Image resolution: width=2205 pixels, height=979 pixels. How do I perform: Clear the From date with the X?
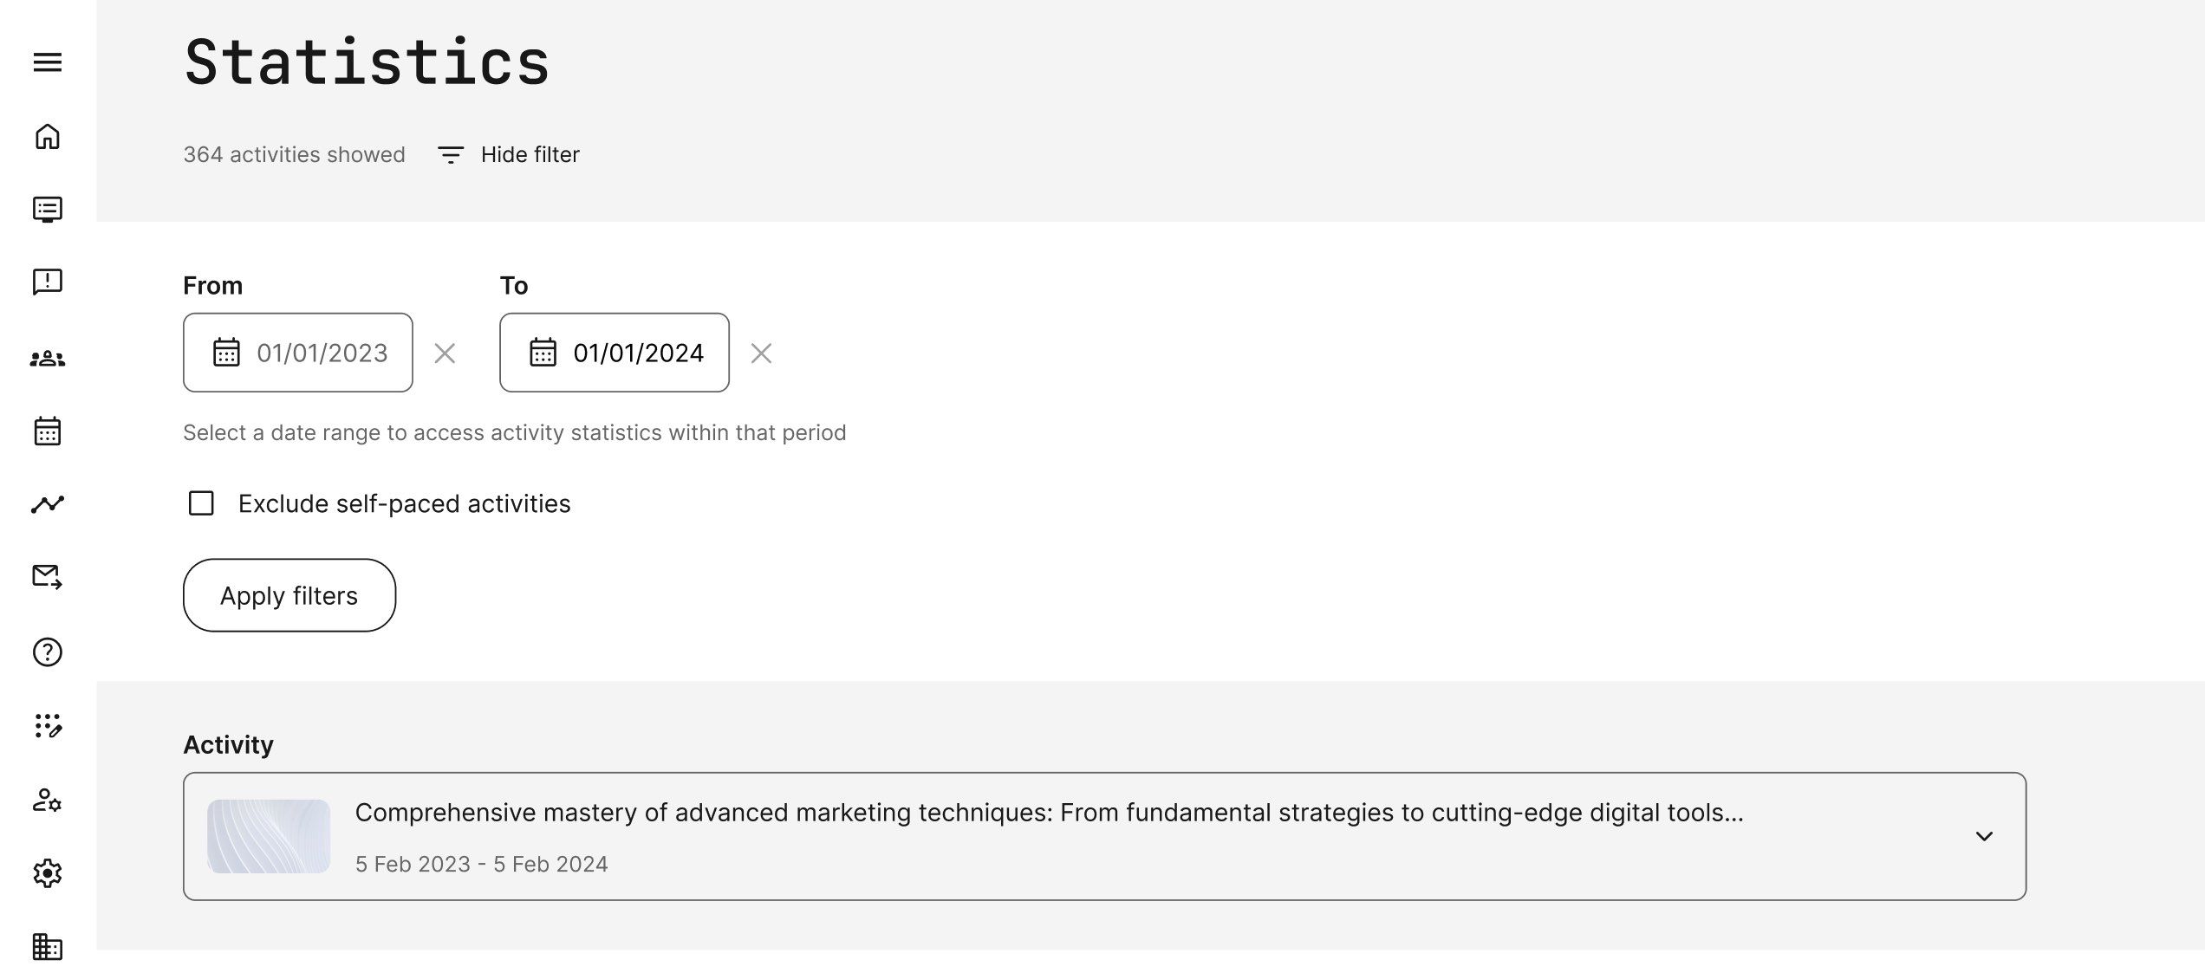point(445,353)
